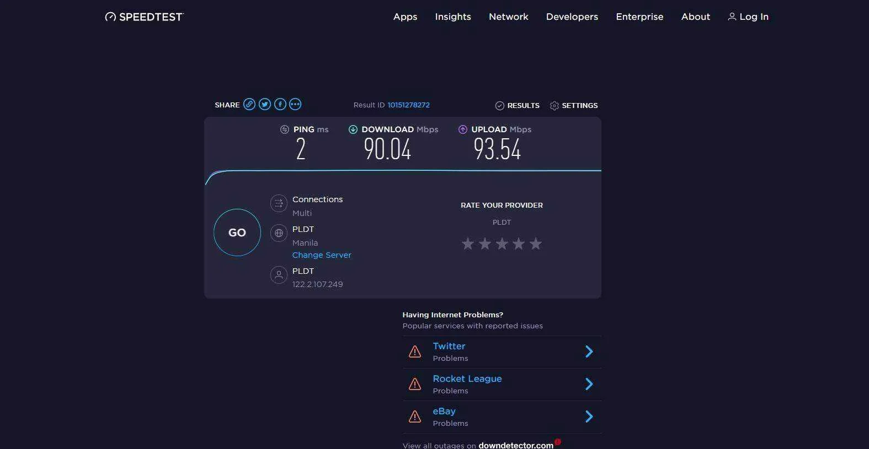Click the ping icon

(x=285, y=129)
